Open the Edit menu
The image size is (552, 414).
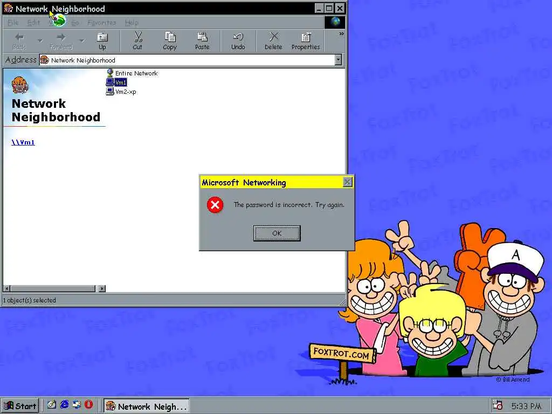point(33,23)
